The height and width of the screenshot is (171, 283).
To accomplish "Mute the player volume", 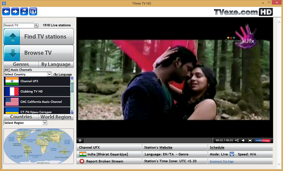I will pos(243,140).
